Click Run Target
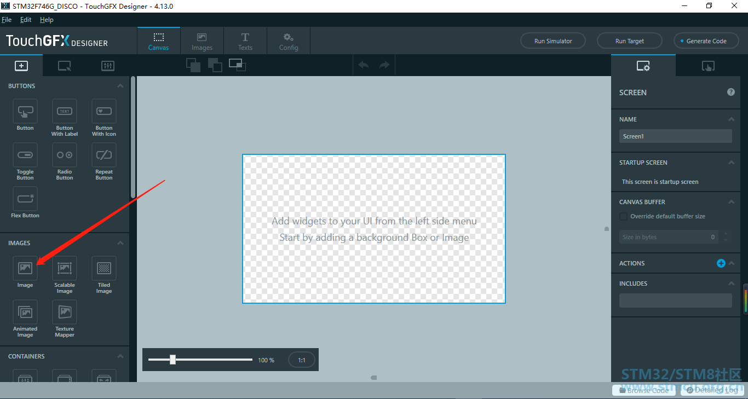 coord(630,41)
